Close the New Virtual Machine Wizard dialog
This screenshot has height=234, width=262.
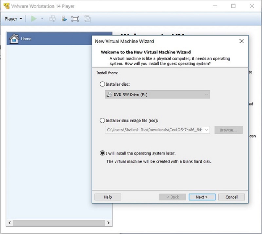[241, 41]
